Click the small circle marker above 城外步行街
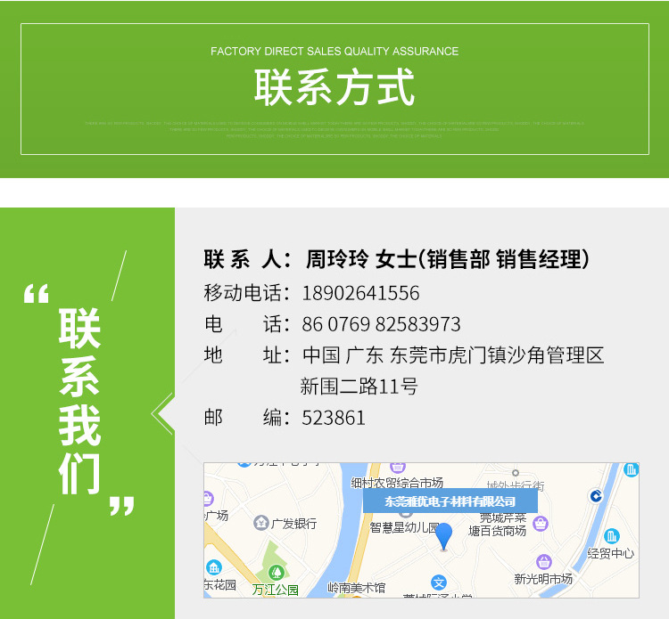Viewport: 669px width, 619px height. point(516,473)
